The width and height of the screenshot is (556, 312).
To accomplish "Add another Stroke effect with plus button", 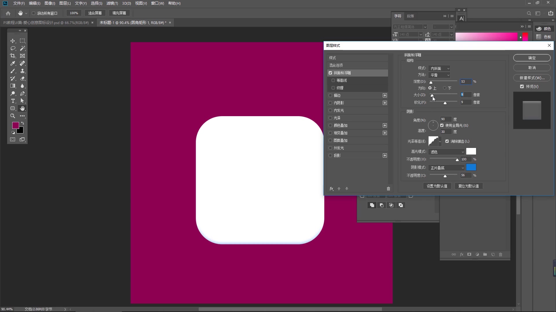I will point(385,95).
